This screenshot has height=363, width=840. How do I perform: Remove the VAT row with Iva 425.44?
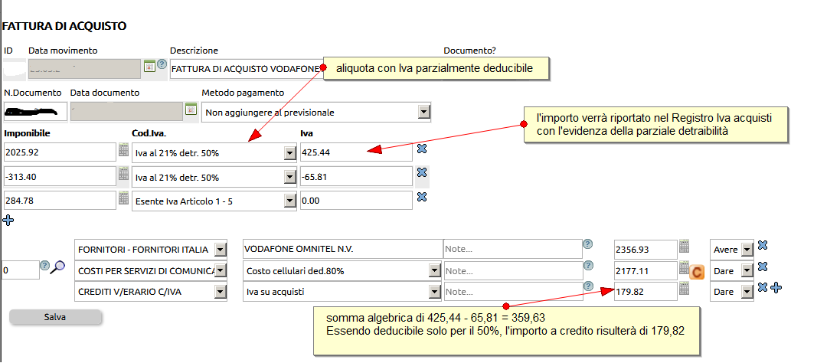[x=422, y=149]
